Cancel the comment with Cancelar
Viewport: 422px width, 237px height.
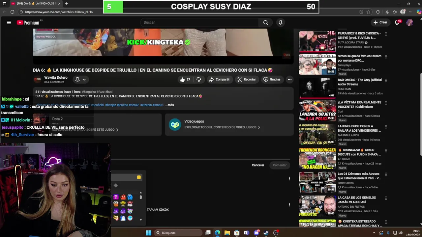coord(258,165)
